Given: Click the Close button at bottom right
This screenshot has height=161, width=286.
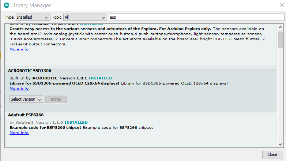Looking at the screenshot, I should click(272, 154).
